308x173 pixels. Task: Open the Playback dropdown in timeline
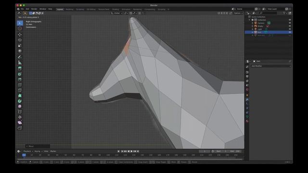coord(28,151)
